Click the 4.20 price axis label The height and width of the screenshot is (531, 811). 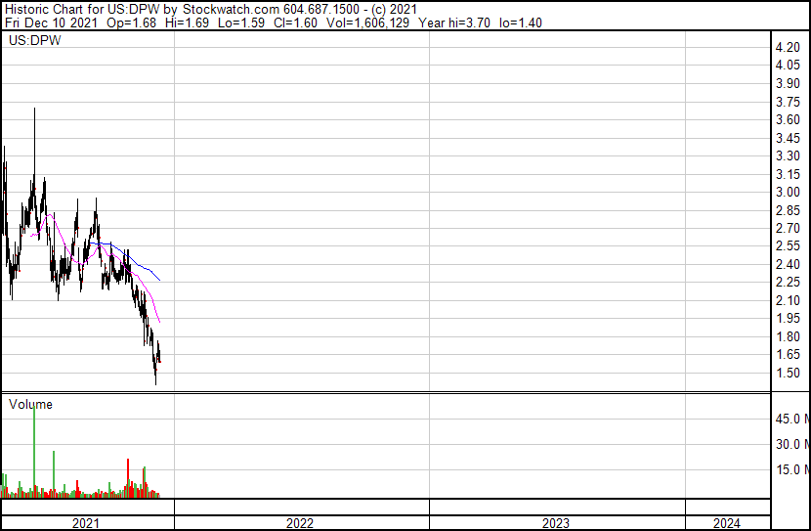point(788,48)
